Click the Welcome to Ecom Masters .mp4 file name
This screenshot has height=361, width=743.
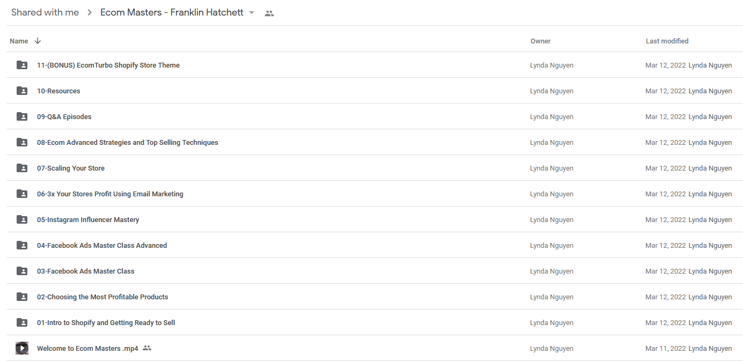point(87,348)
